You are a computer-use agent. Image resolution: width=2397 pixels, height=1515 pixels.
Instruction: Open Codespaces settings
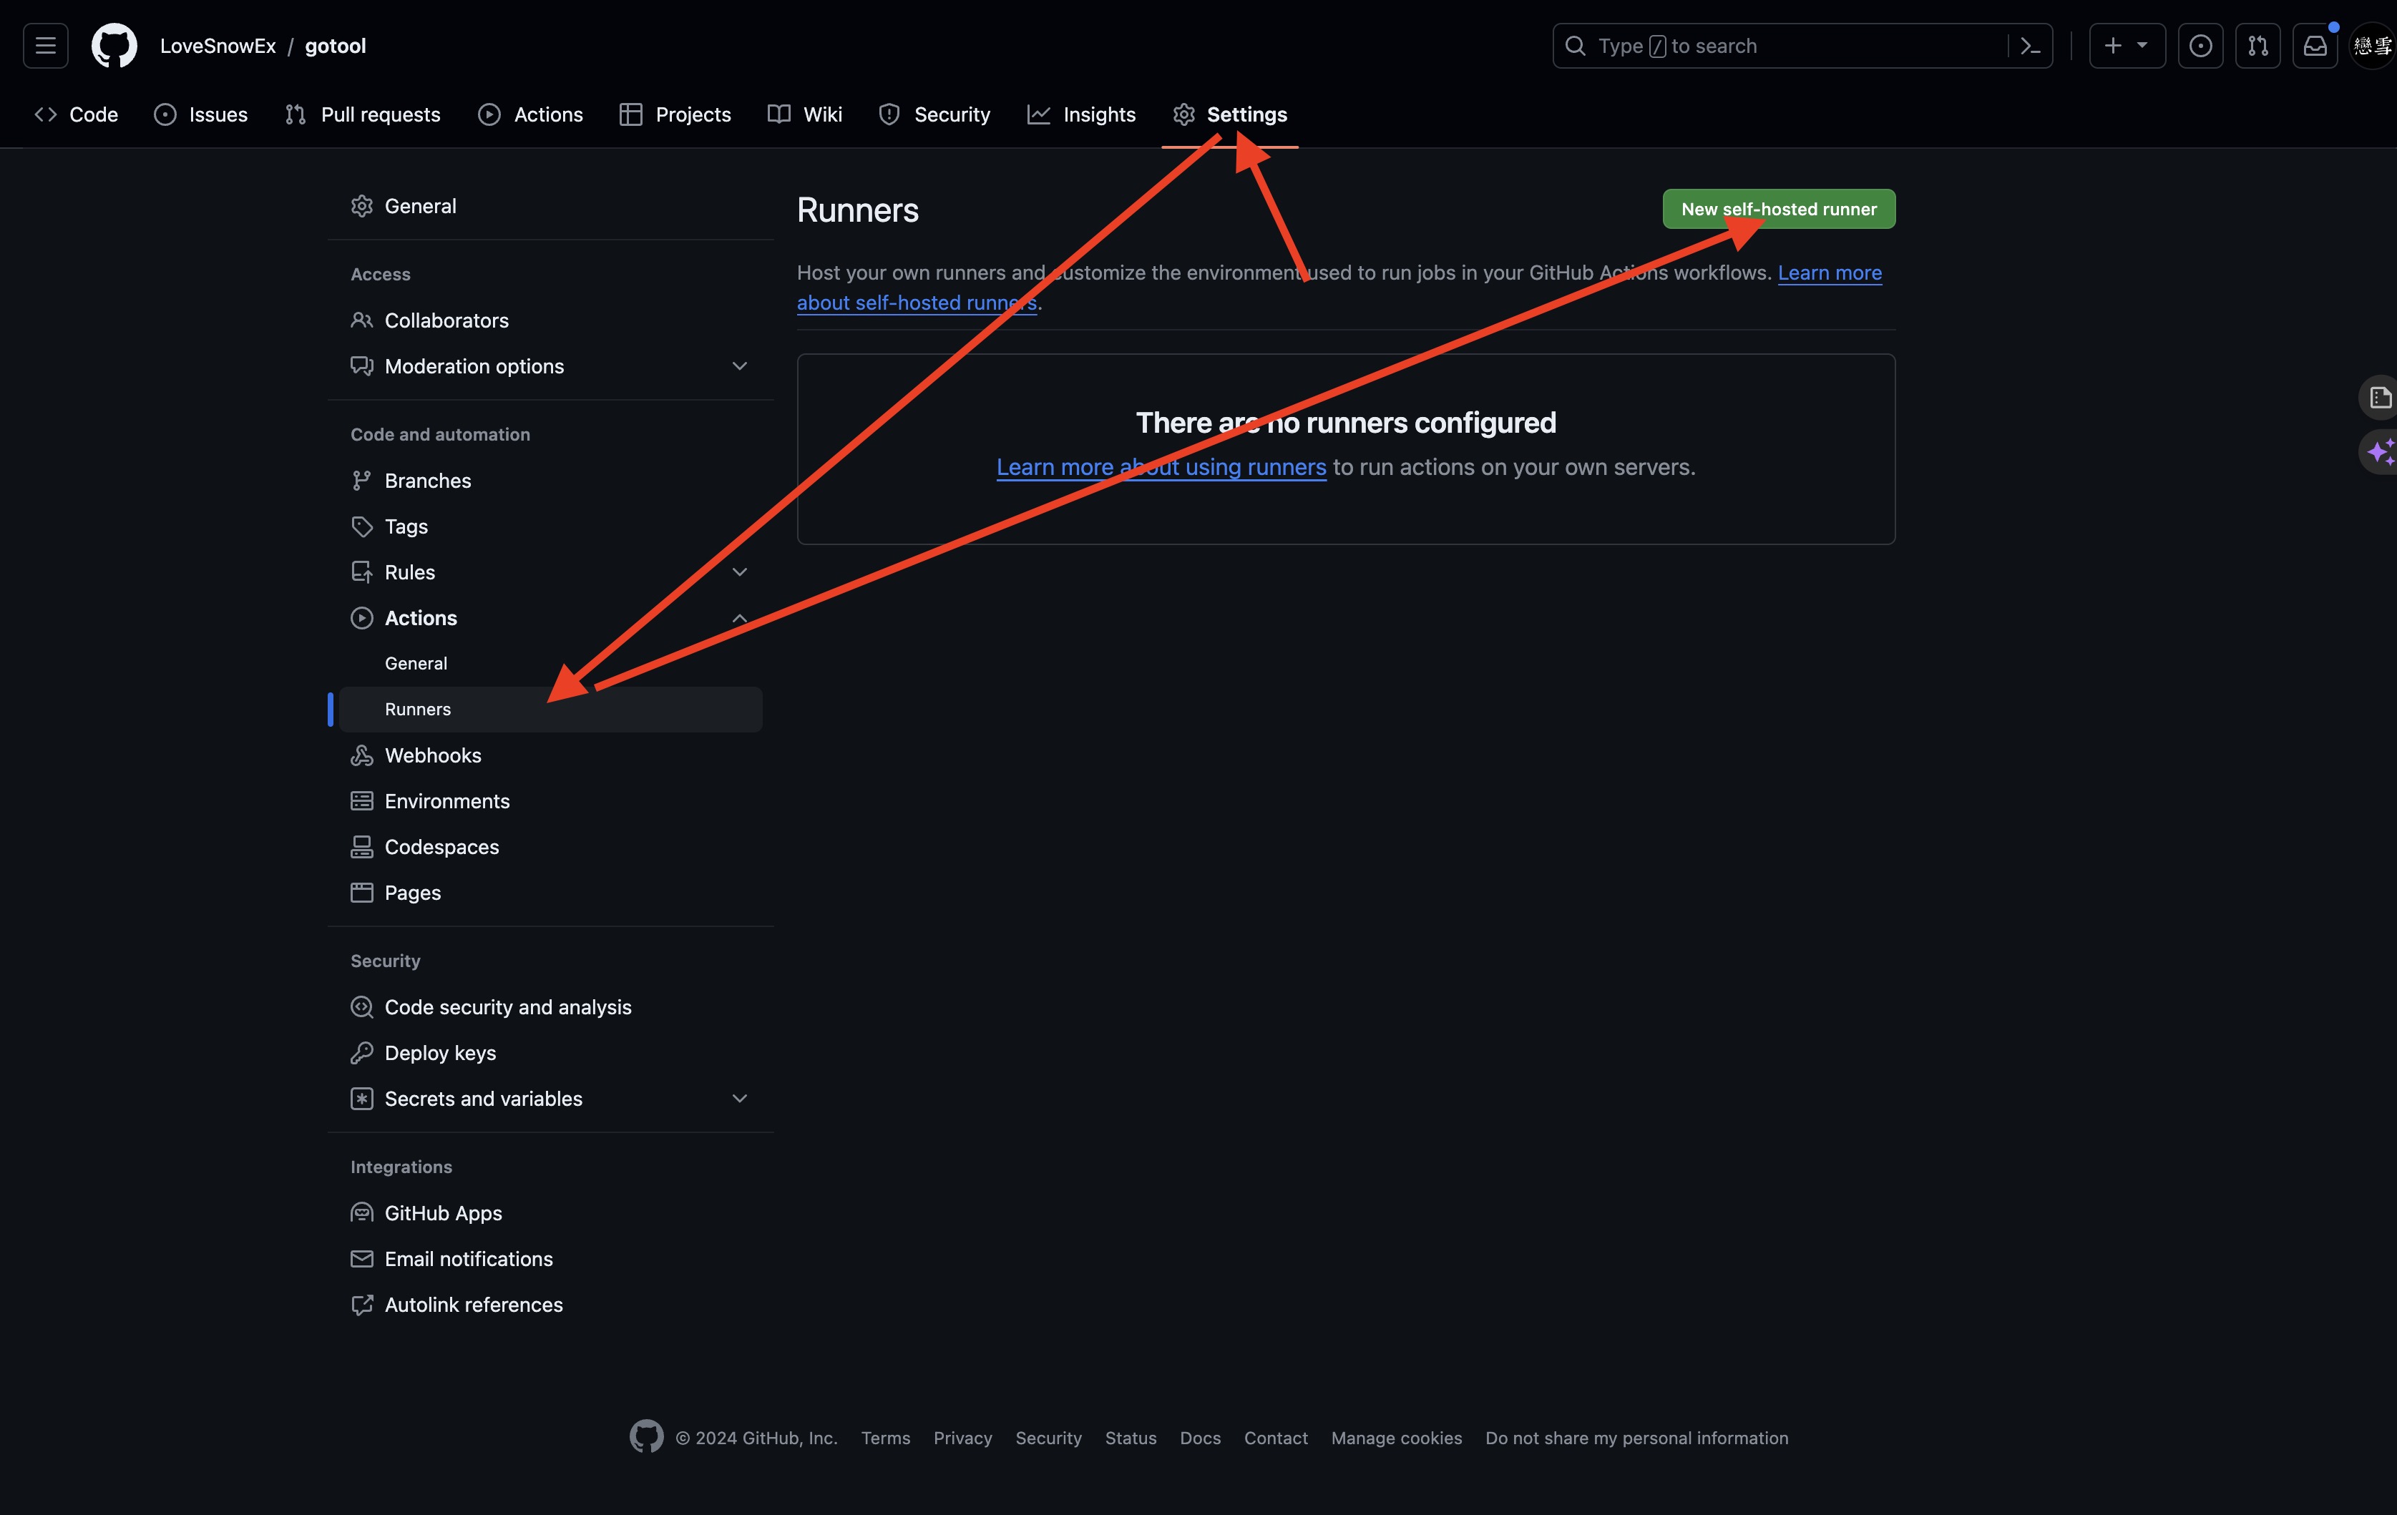(x=550, y=847)
